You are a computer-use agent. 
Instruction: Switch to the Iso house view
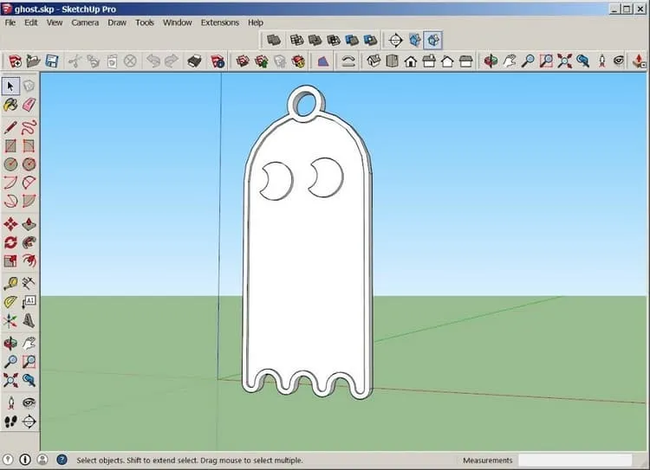point(374,61)
